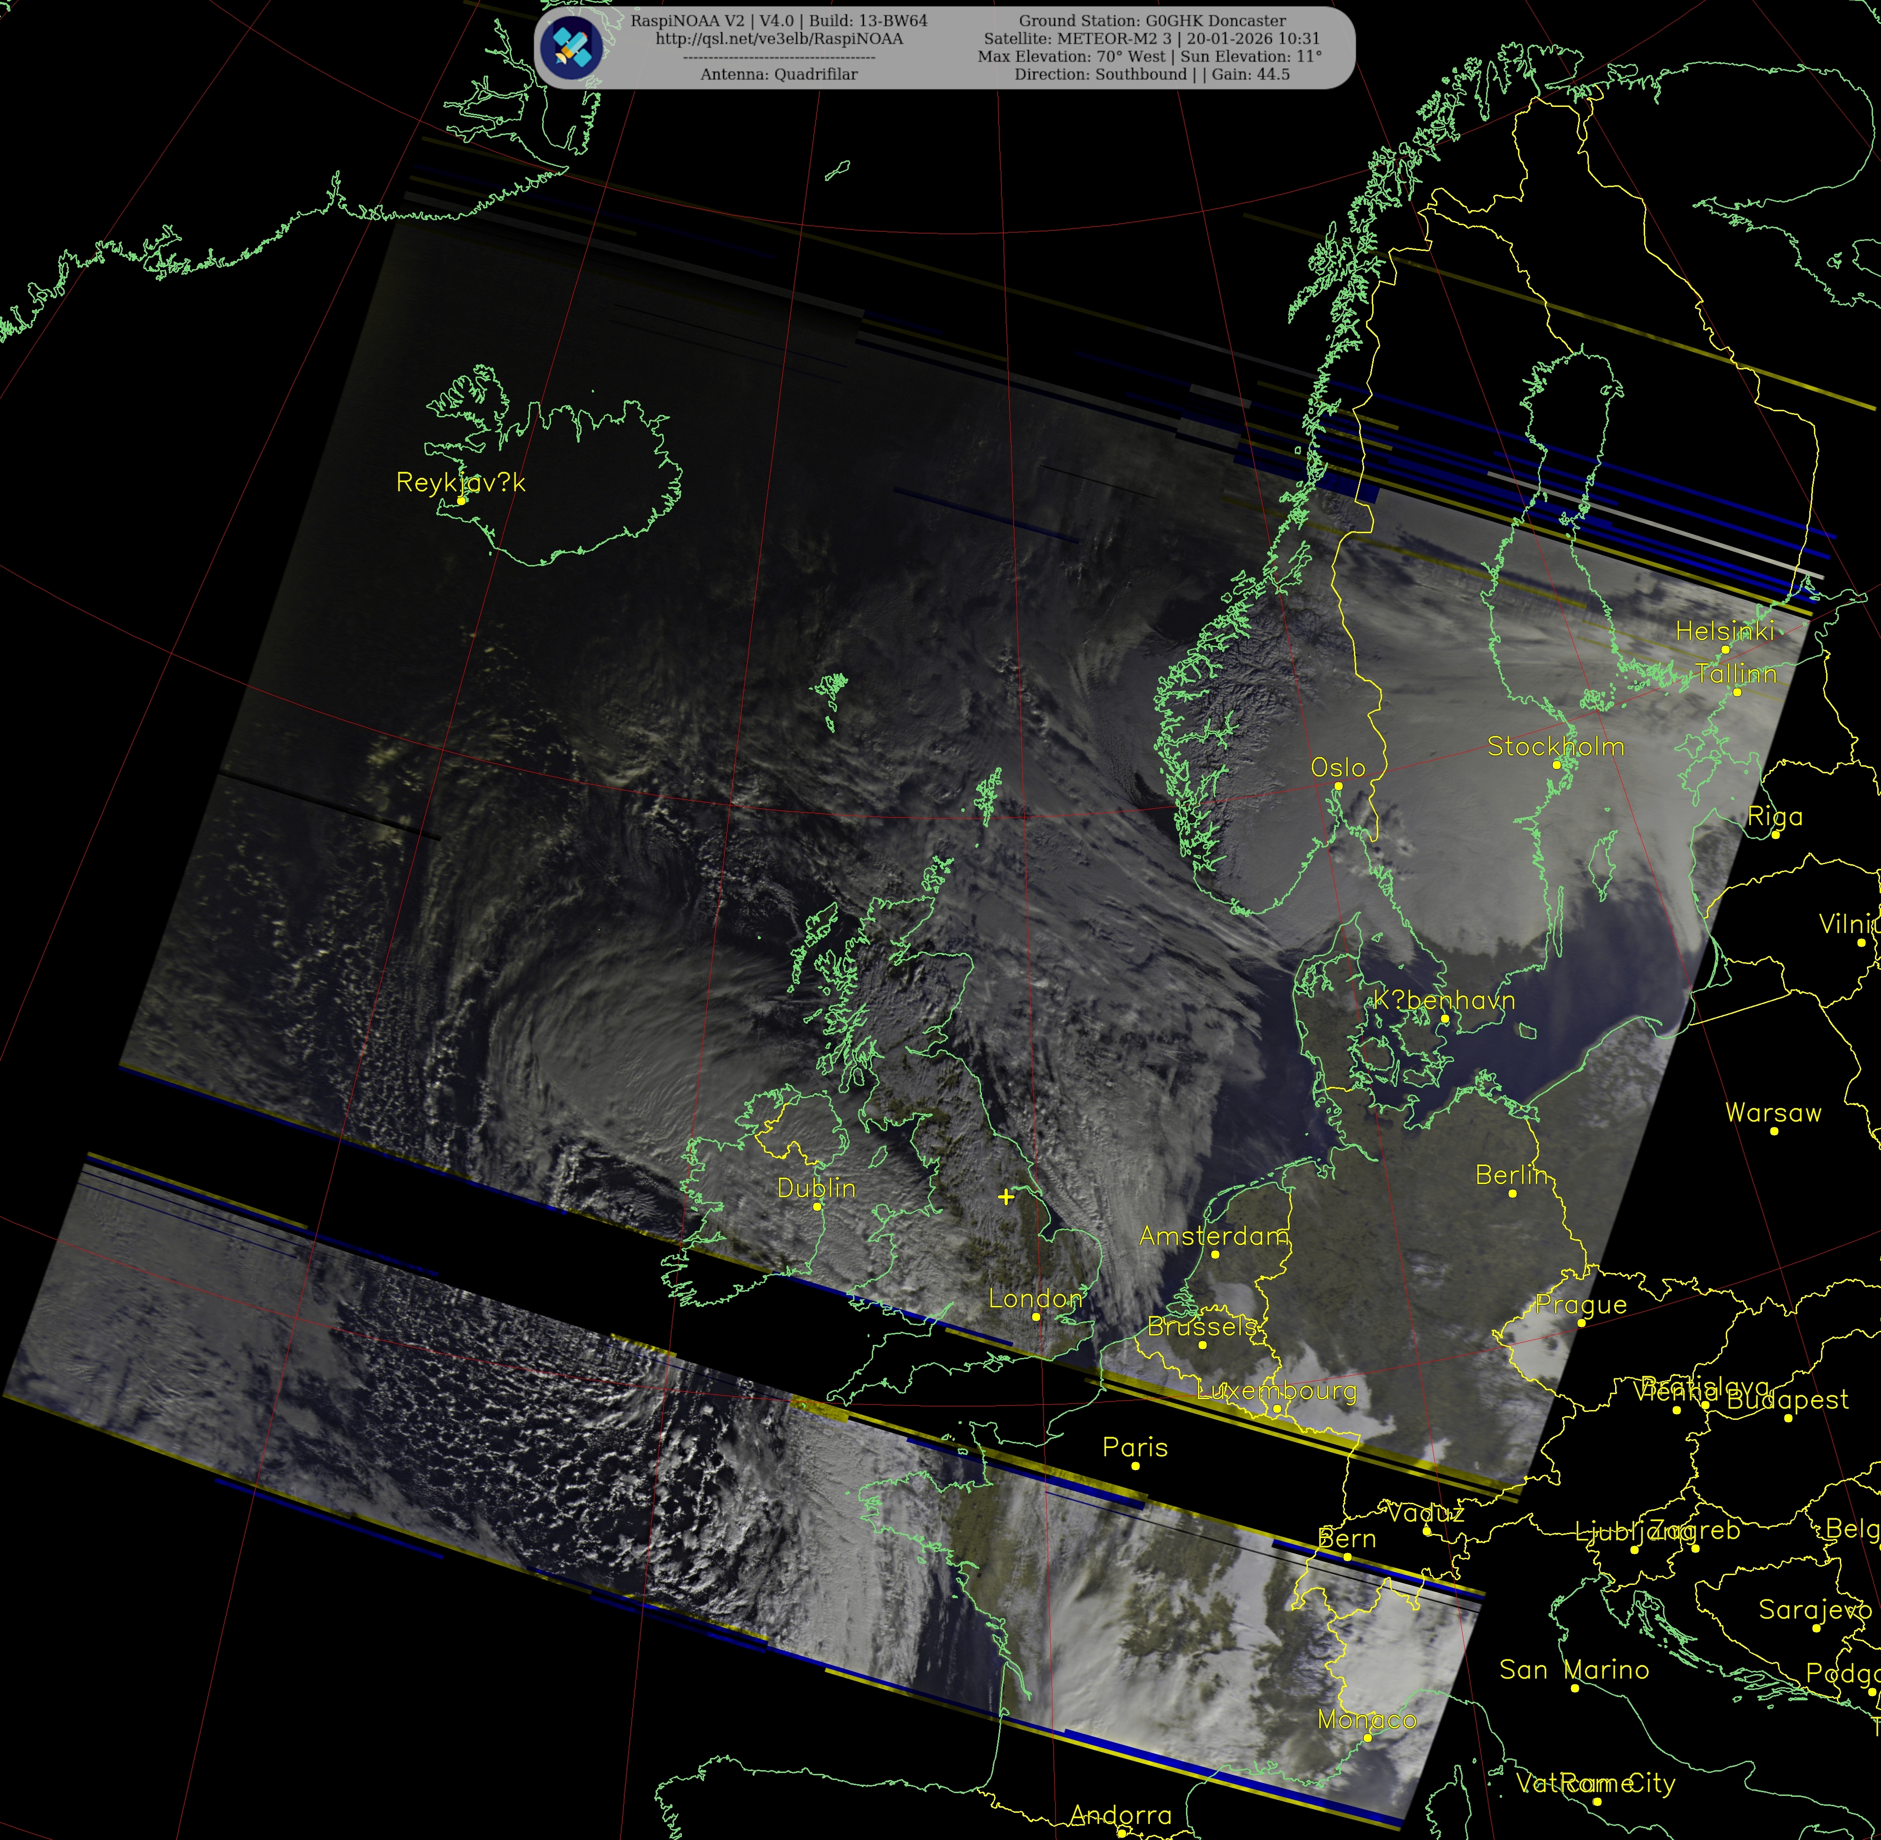
Task: Click the Riga city marker dot
Action: pos(1775,834)
